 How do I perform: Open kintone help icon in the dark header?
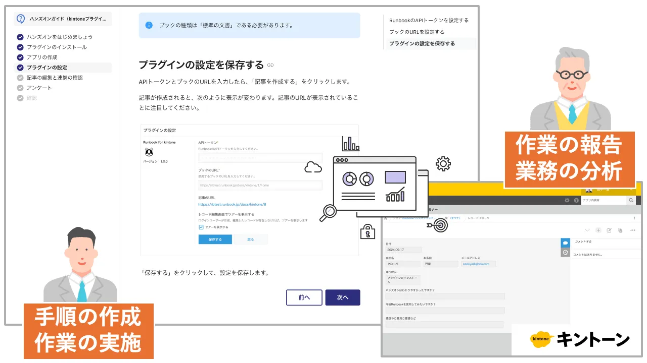pos(576,200)
